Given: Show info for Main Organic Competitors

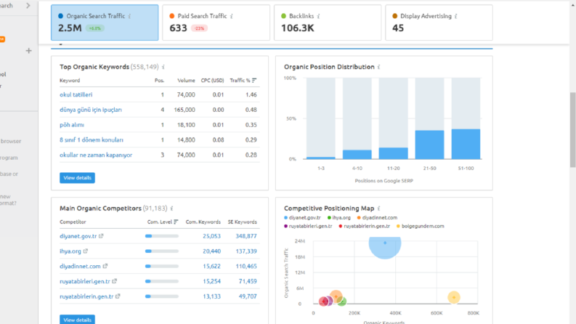Looking at the screenshot, I should pyautogui.click(x=171, y=208).
